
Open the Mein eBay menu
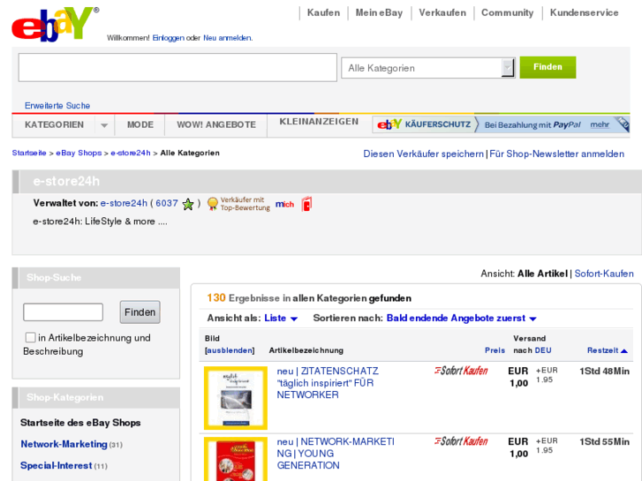(x=379, y=12)
